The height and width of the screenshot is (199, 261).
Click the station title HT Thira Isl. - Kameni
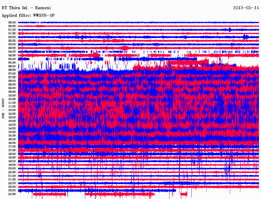pos(26,8)
